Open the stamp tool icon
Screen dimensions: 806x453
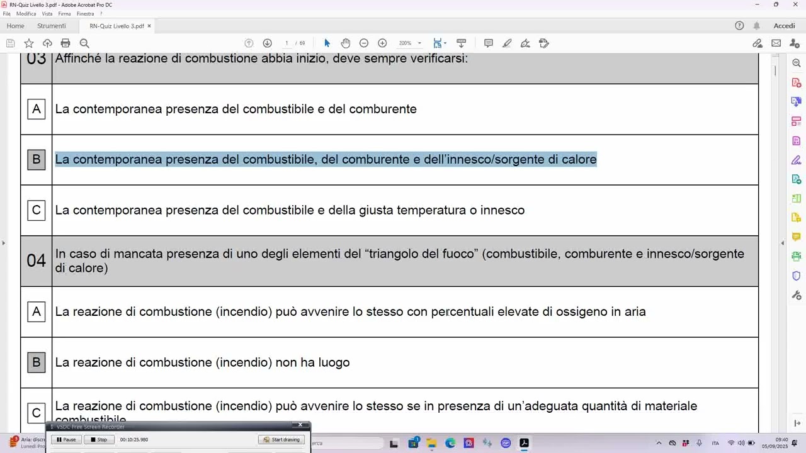point(544,43)
